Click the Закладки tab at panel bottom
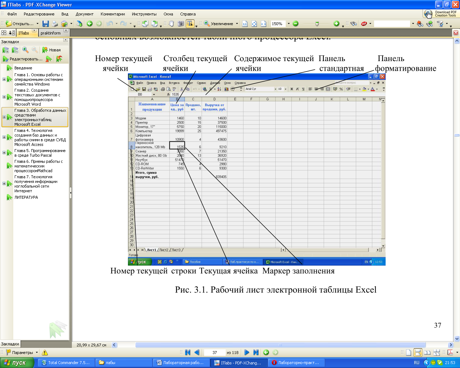Viewport: 460px width, 368px height. click(10, 344)
